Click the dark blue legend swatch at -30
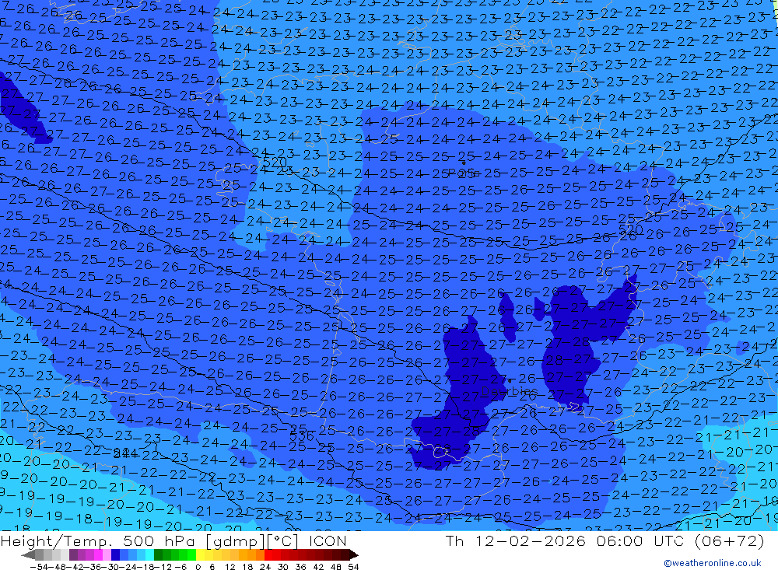 115,555
